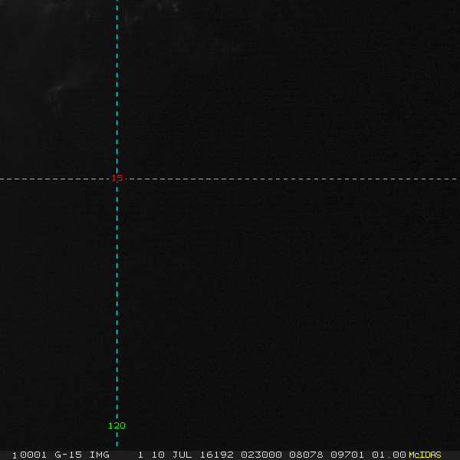The image size is (460, 460).
Task: Click the McIDAS label in status bar
Action: [425, 455]
